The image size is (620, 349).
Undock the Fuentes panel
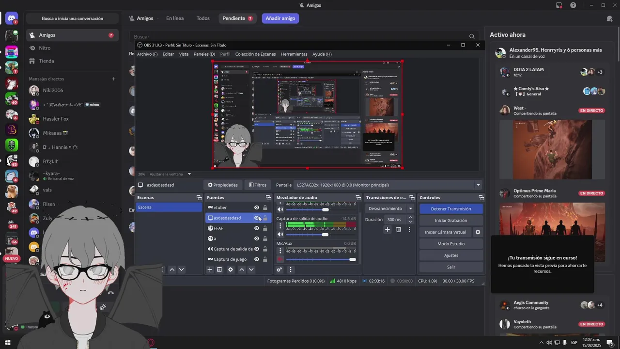(268, 197)
